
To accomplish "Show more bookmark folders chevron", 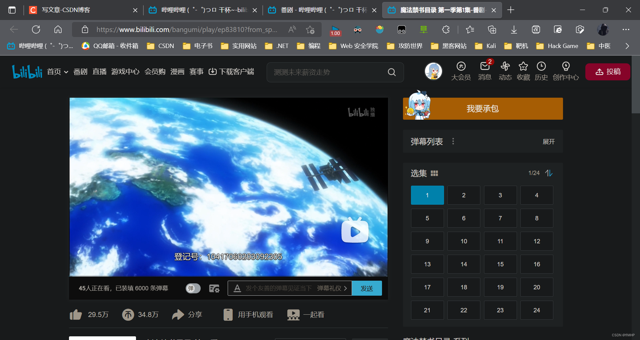I will pos(627,46).
